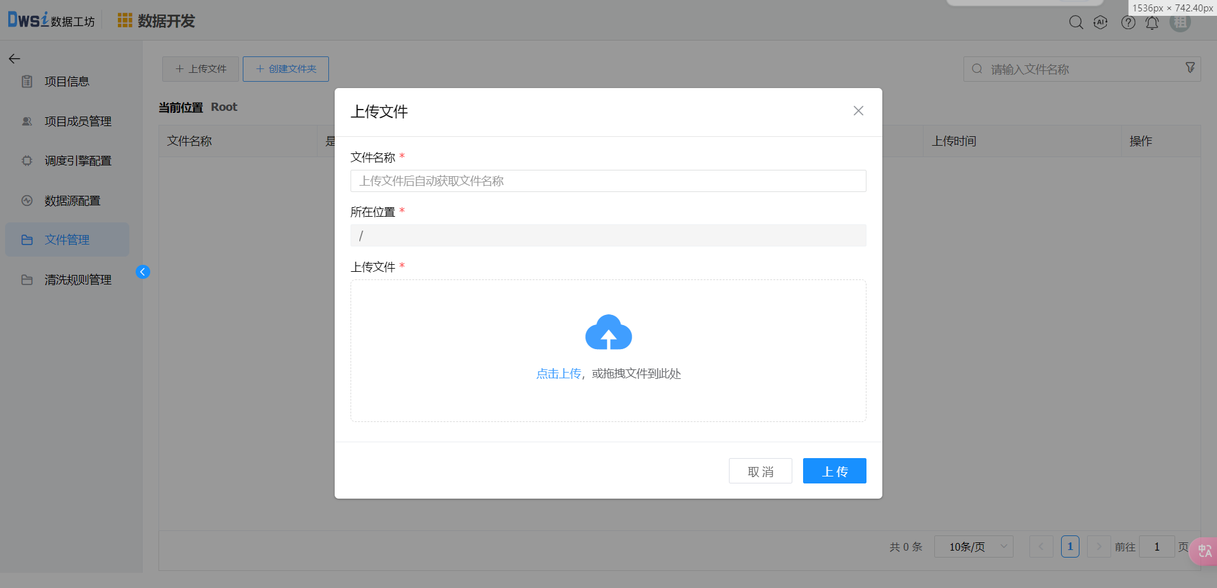Open the notifications bell icon
Screen dimensions: 1217x588
(1152, 23)
